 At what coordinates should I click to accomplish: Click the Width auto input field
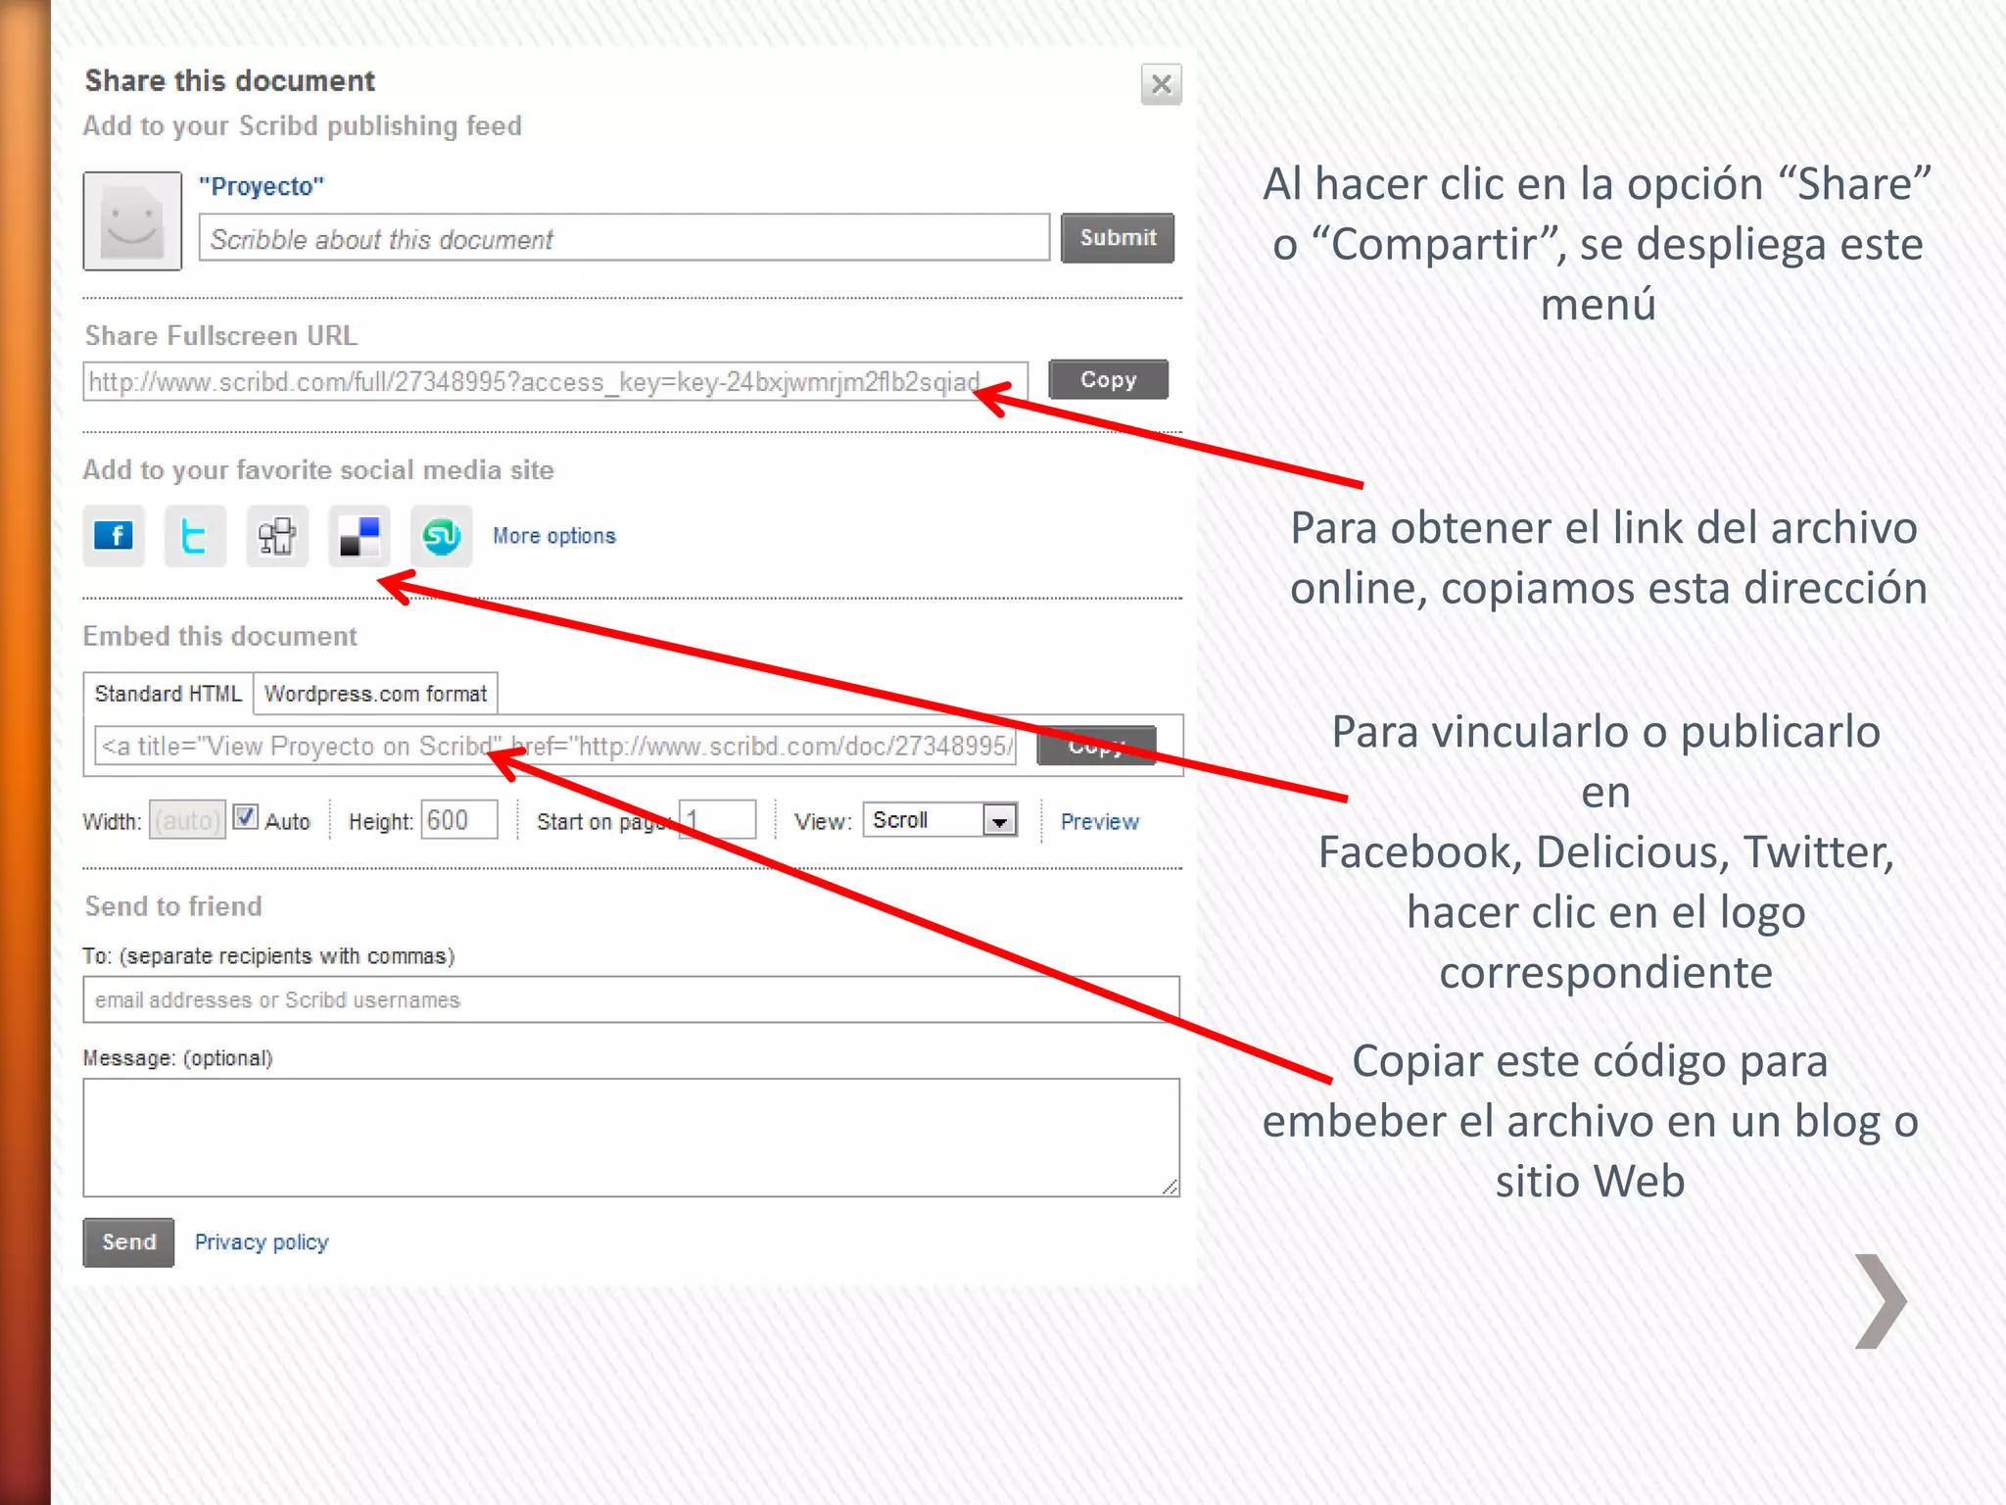click(x=187, y=820)
